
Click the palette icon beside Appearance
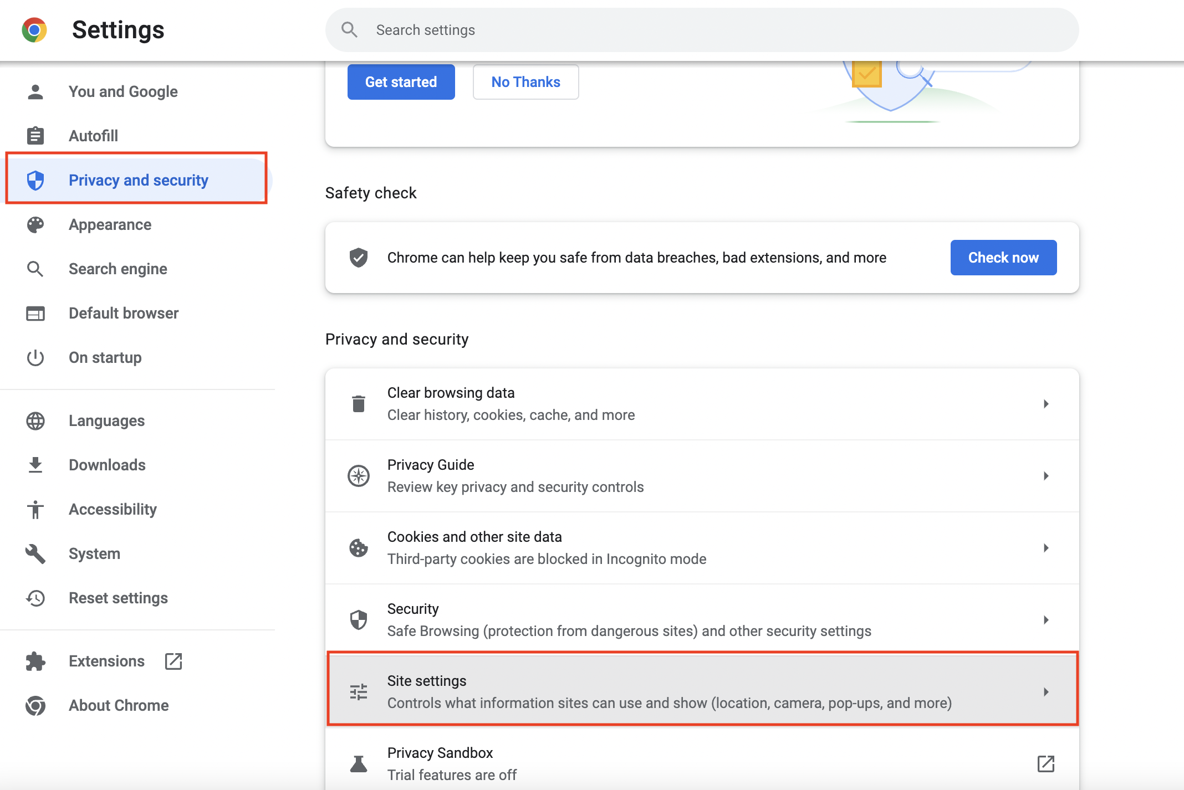point(35,224)
